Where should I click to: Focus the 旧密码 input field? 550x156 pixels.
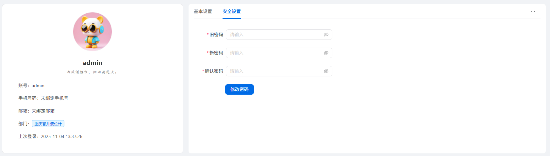(x=275, y=35)
